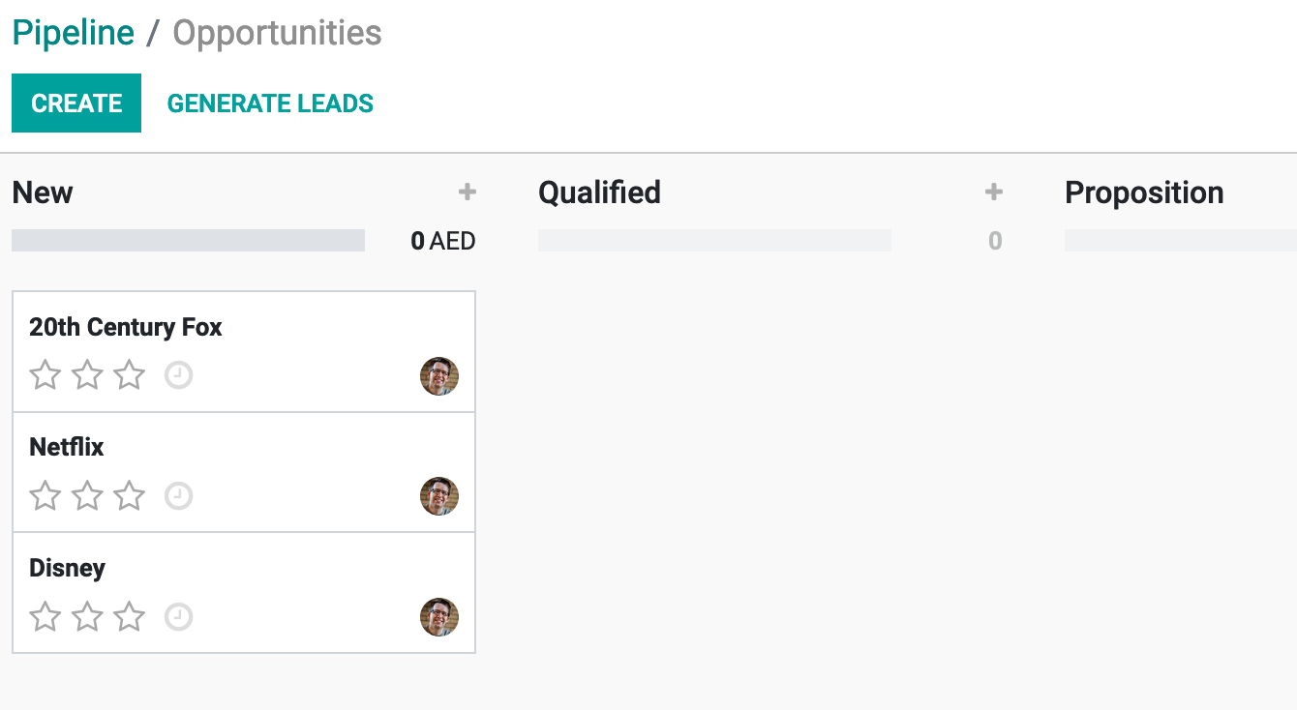
Task: Open activity clock on Disney card
Action: 178,616
